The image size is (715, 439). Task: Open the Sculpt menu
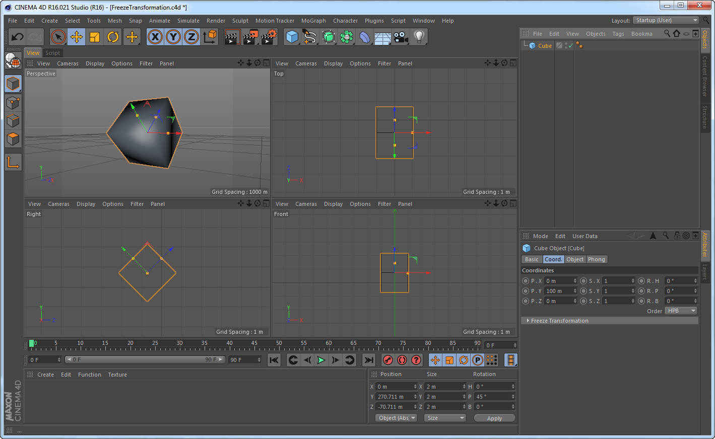240,21
